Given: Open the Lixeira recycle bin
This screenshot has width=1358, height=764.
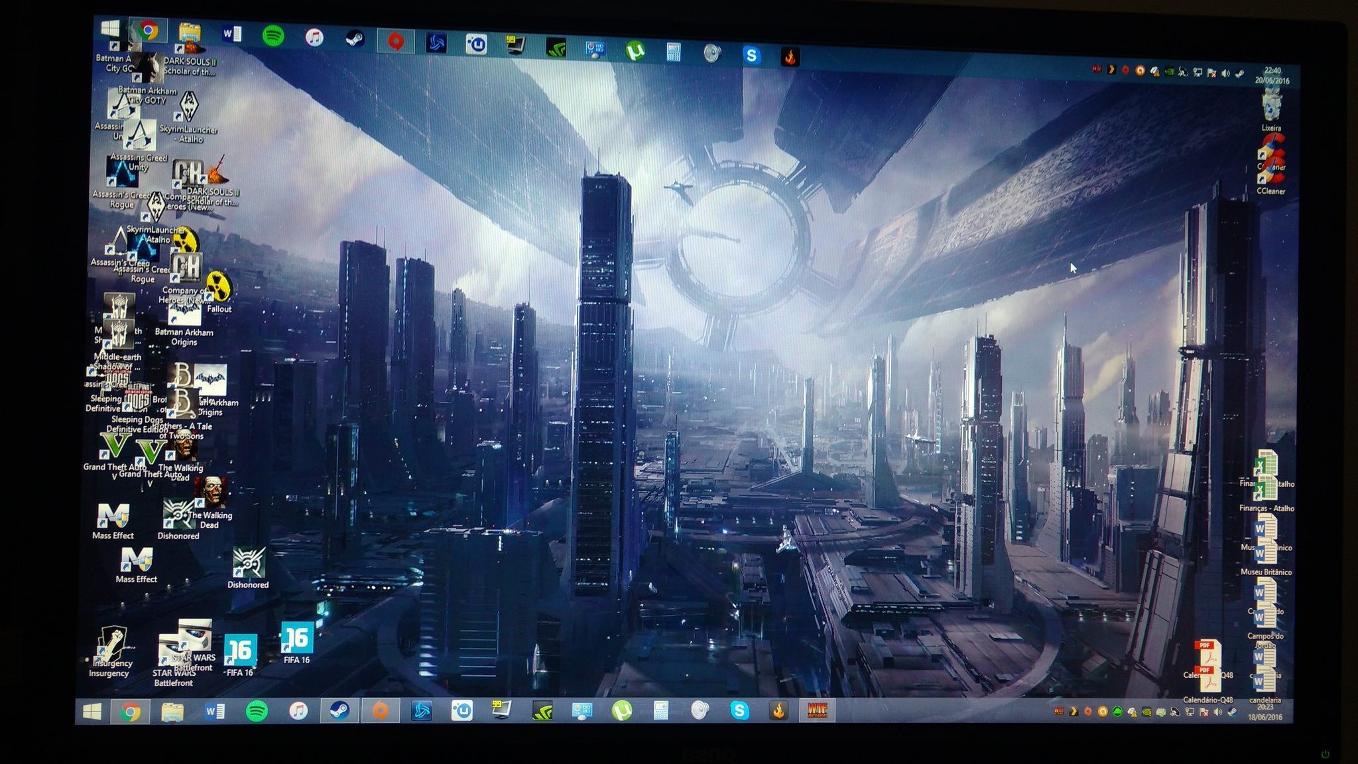Looking at the screenshot, I should click(1271, 109).
